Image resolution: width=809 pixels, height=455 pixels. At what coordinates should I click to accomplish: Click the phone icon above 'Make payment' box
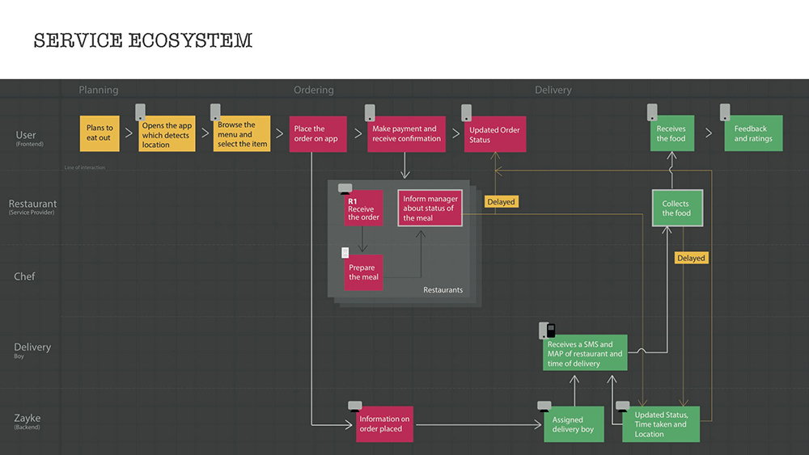370,112
